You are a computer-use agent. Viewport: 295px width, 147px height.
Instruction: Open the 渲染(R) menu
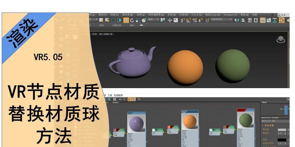[x=172, y=15]
